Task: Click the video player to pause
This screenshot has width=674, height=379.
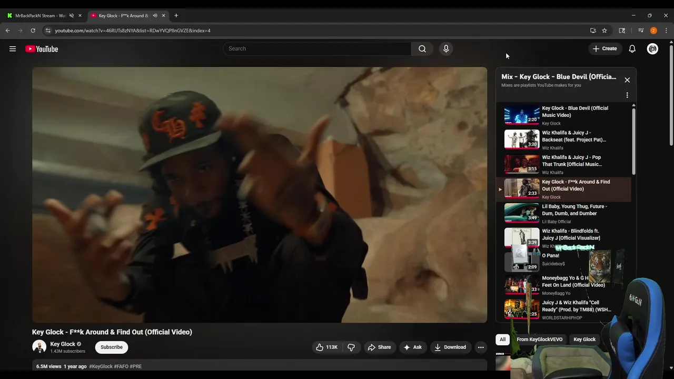Action: 260,195
